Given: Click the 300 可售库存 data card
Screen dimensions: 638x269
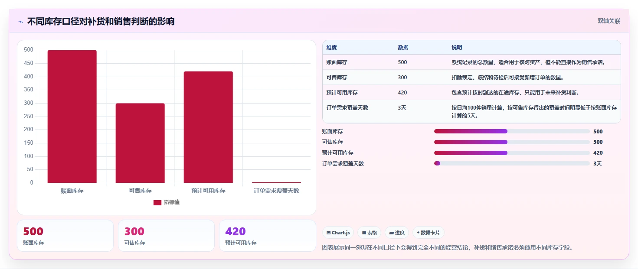Looking at the screenshot, I should (x=166, y=236).
